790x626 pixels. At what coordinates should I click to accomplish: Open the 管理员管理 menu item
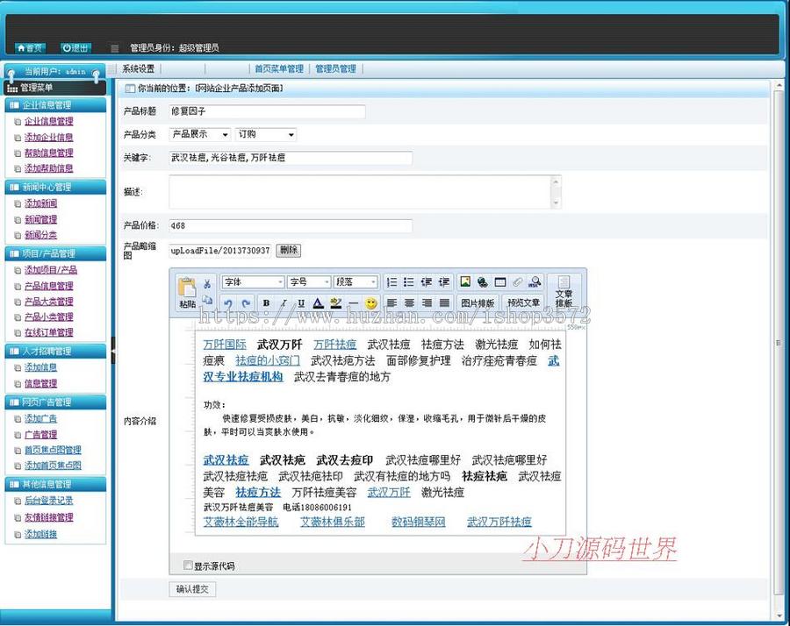coord(335,69)
